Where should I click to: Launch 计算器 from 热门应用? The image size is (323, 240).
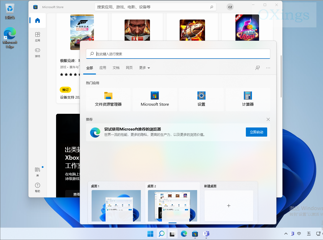[248, 99]
